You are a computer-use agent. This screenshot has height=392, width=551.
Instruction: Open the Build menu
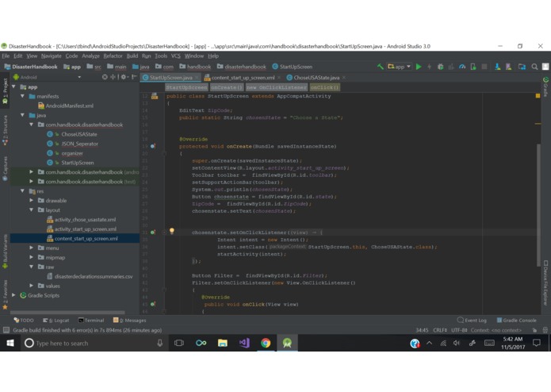[x=132, y=56]
